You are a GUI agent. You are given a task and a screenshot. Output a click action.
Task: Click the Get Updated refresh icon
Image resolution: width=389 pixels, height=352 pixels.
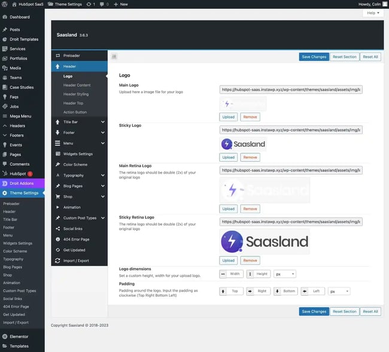click(x=58, y=250)
